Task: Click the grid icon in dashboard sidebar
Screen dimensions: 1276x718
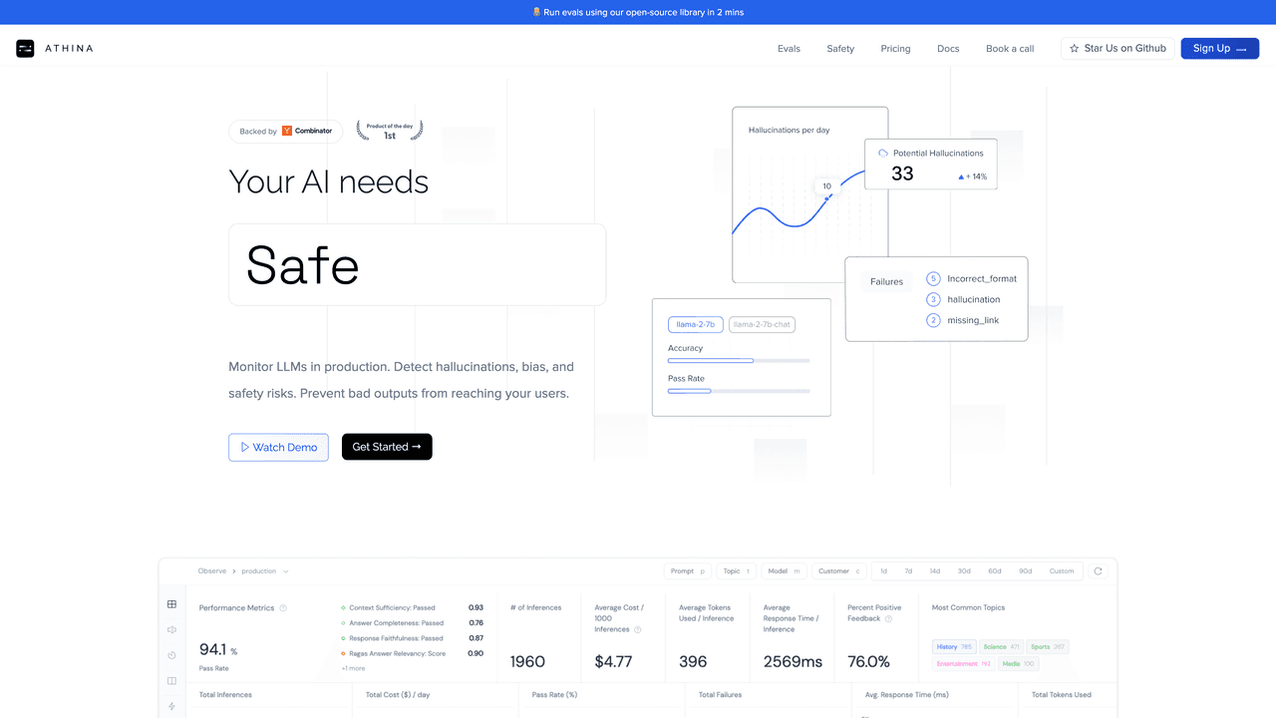Action: [x=171, y=604]
